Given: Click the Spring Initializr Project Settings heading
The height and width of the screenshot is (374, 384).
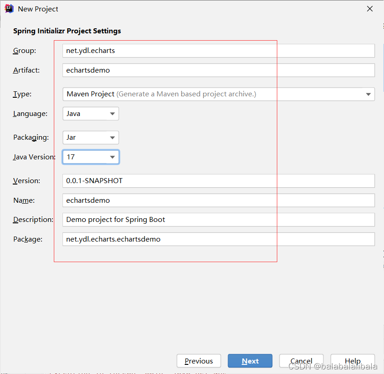Looking at the screenshot, I should point(67,31).
